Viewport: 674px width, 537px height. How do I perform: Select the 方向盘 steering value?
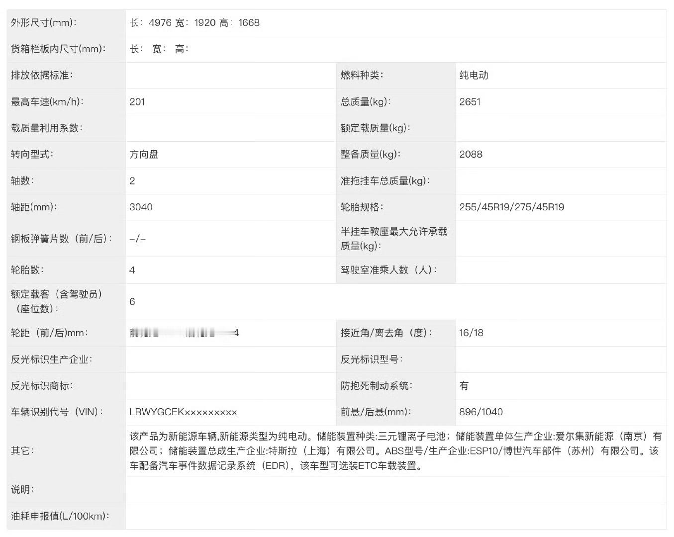point(144,155)
